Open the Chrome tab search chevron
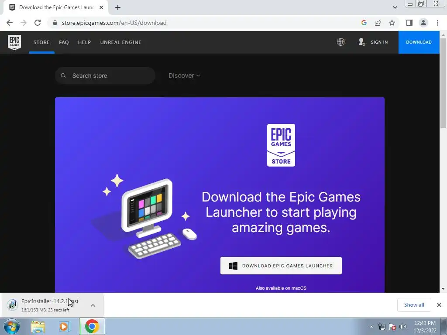 pyautogui.click(x=395, y=7)
